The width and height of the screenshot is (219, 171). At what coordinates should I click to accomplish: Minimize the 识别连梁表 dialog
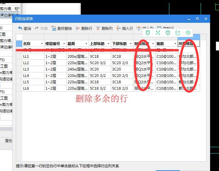189,19
